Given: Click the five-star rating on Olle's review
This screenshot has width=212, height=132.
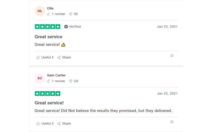Looking at the screenshot, I should tap(47, 27).
